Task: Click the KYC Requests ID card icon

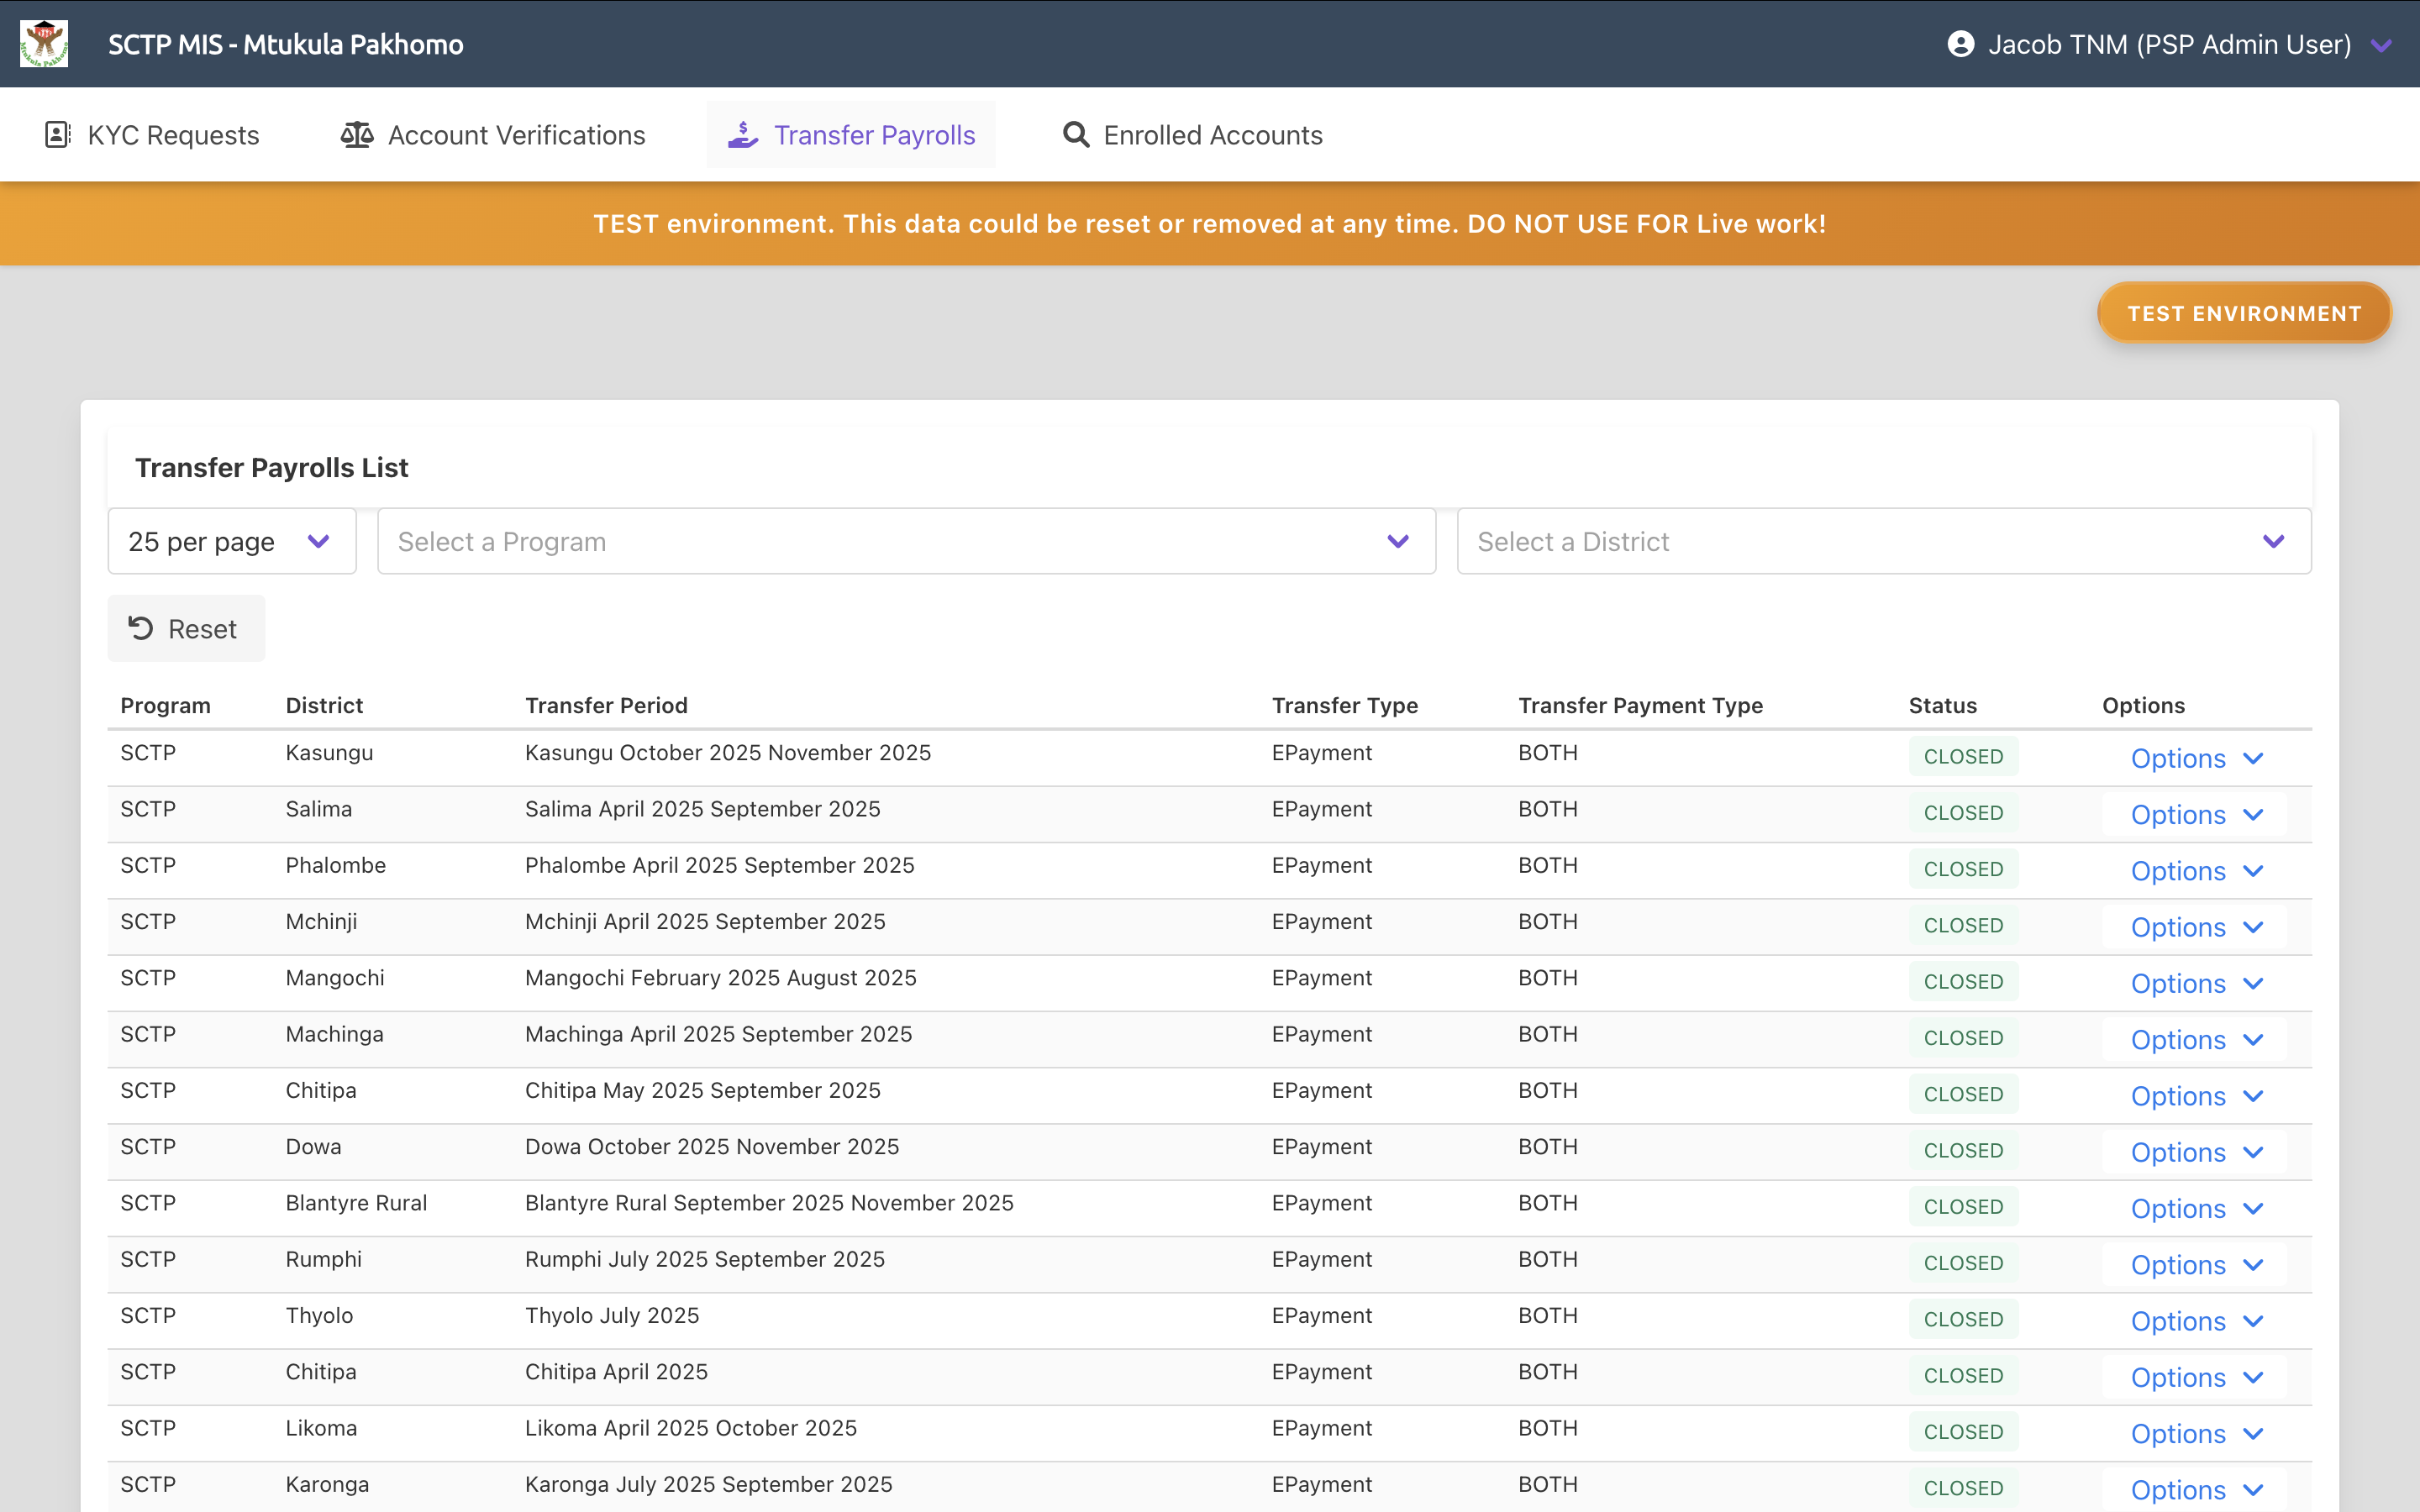Action: 58,135
